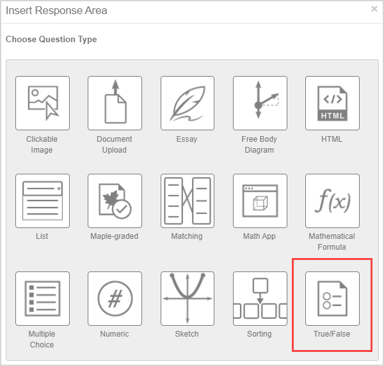The height and width of the screenshot is (366, 384).
Task: Choose the Matching question icon
Action: pos(188,201)
